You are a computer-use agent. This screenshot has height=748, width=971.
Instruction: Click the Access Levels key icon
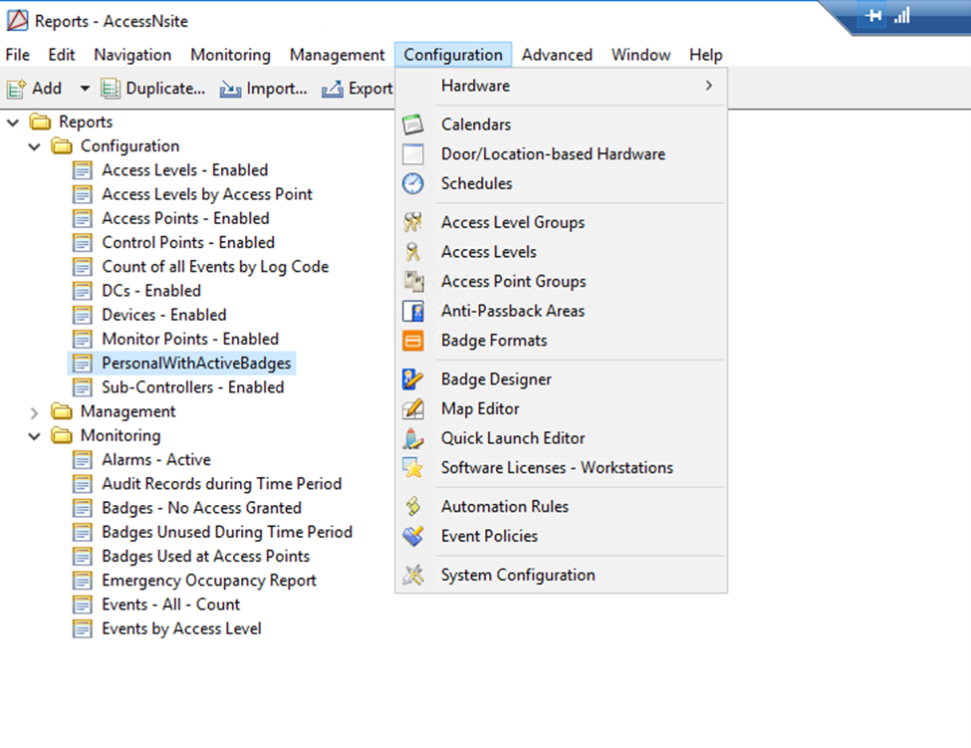click(413, 252)
